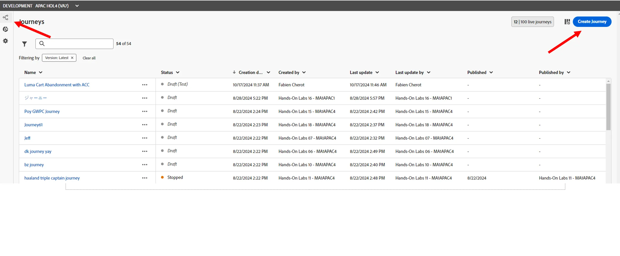Open the Last update column menu
This screenshot has height=256, width=620.
pos(377,72)
